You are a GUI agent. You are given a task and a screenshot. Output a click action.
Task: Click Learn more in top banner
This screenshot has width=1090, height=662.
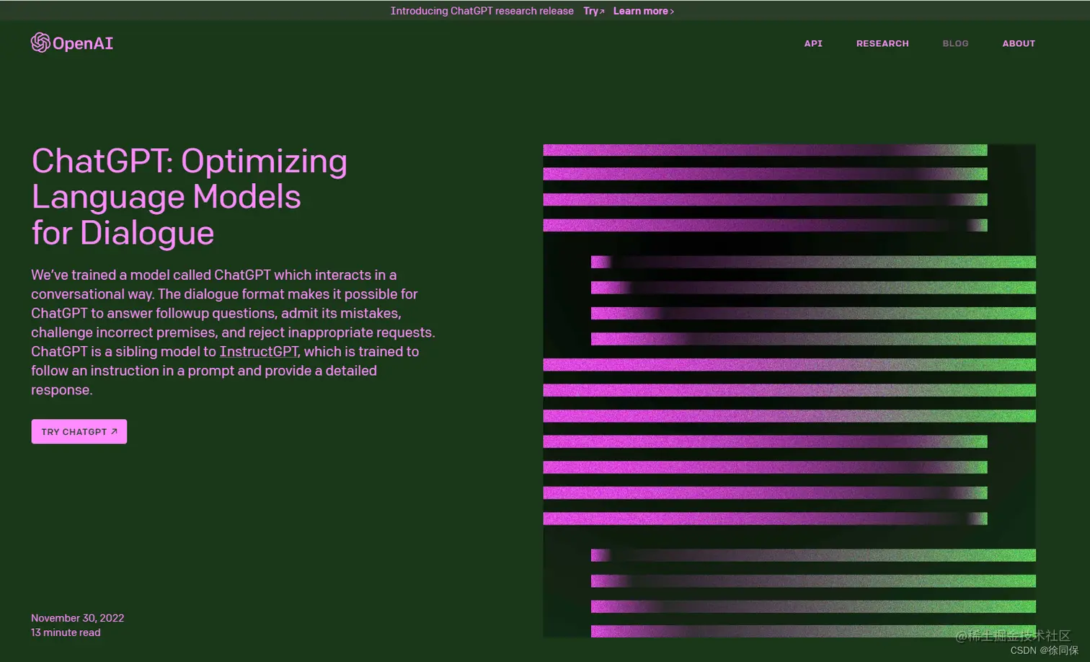644,11
